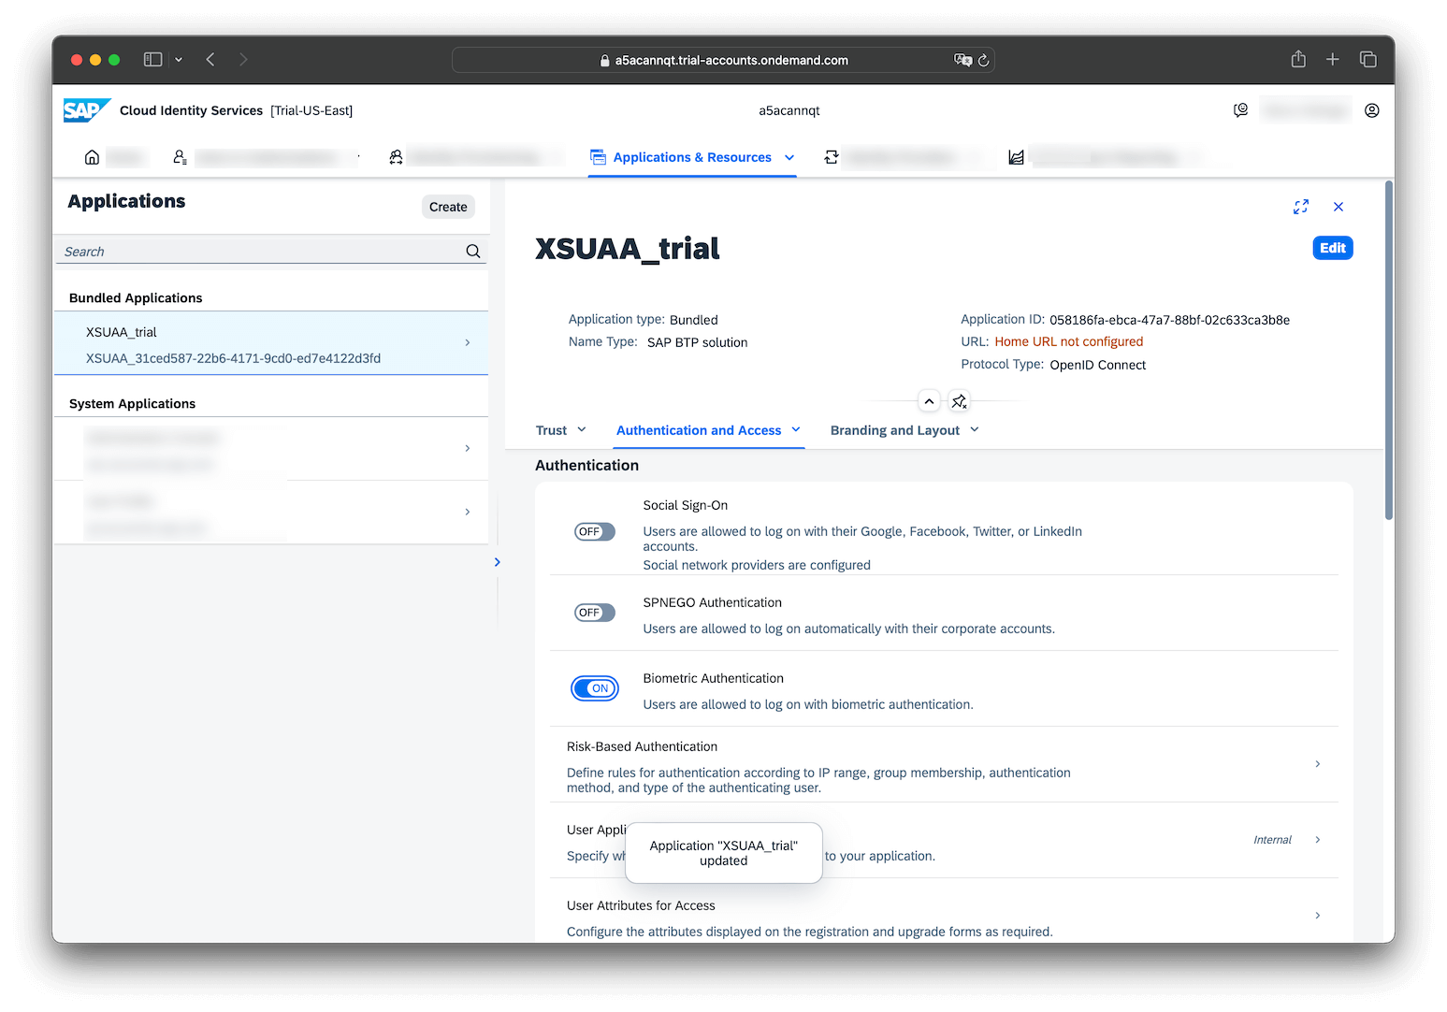Click the search magnifier in Applications panel
Viewport: 1447px width, 1012px height.
click(x=472, y=251)
